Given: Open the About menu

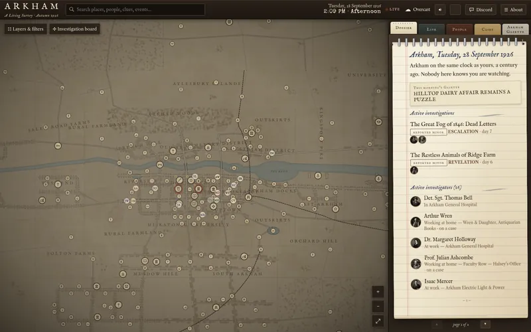Looking at the screenshot, I should point(513,9).
